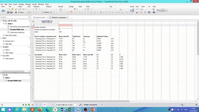
Task: Select Normality and Lognormality sheet
Action: [x=20, y=26]
